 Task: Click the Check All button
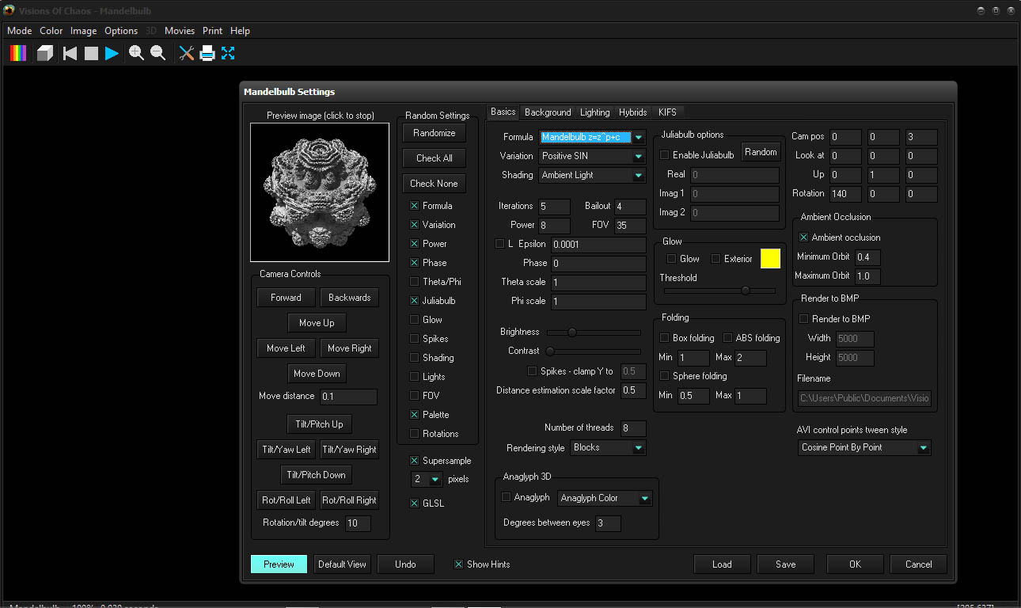point(435,158)
